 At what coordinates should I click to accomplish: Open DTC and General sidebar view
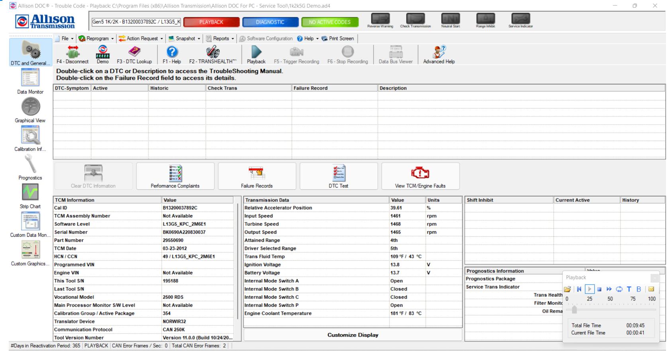[x=30, y=52]
